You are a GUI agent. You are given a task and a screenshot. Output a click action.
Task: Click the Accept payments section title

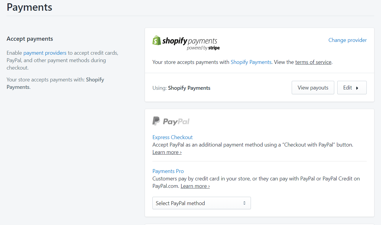coord(30,39)
